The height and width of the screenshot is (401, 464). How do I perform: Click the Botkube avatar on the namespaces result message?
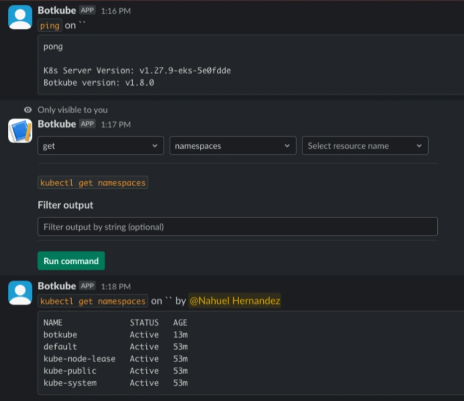click(20, 292)
